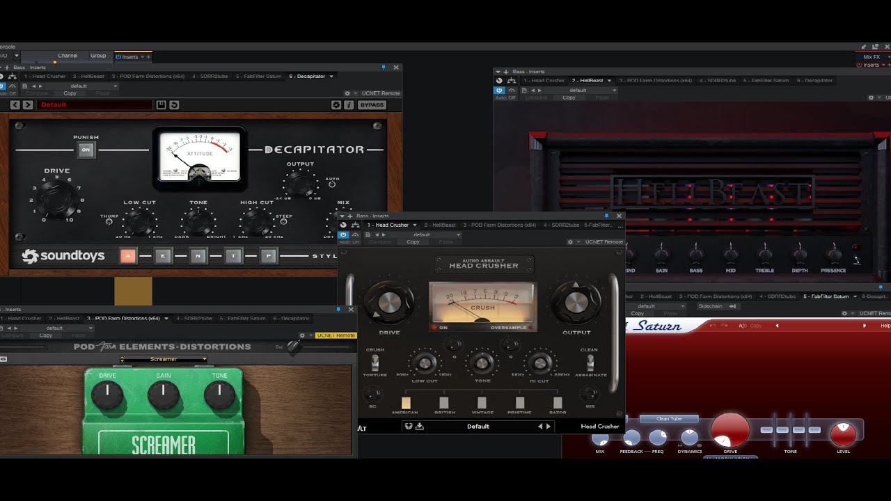Click Head Crusher next preset arrow
This screenshot has height=501, width=891.
click(x=549, y=427)
